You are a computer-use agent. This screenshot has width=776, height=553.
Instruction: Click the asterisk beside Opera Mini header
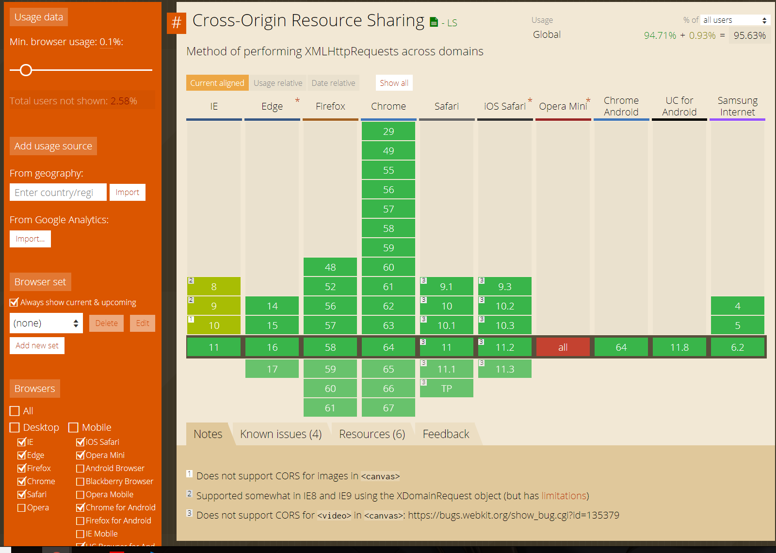[588, 100]
